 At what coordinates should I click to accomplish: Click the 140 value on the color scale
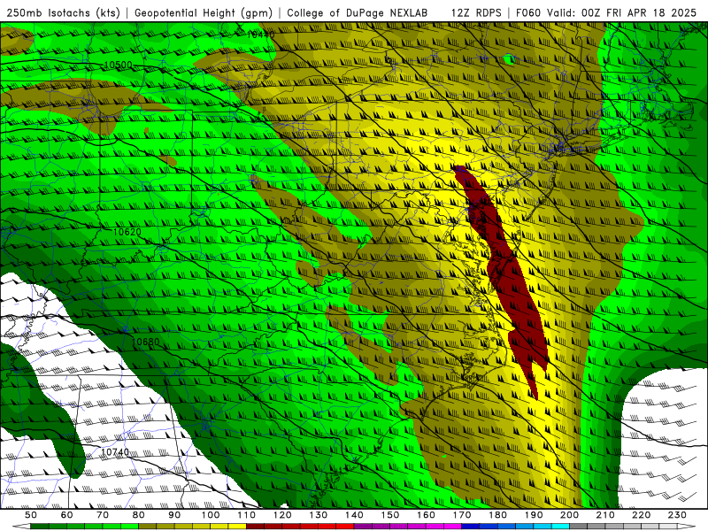[x=355, y=515]
